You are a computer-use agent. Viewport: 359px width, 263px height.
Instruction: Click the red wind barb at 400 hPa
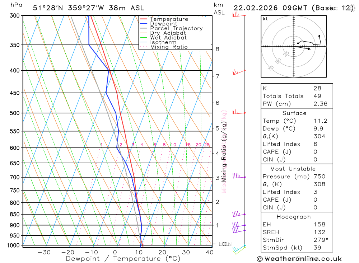click(x=239, y=72)
